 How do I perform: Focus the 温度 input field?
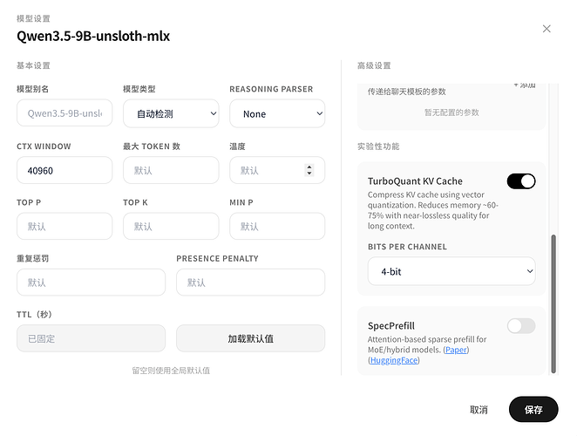(x=277, y=171)
